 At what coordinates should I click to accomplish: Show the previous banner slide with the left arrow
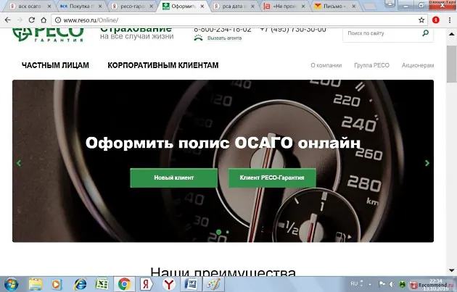tap(19, 163)
